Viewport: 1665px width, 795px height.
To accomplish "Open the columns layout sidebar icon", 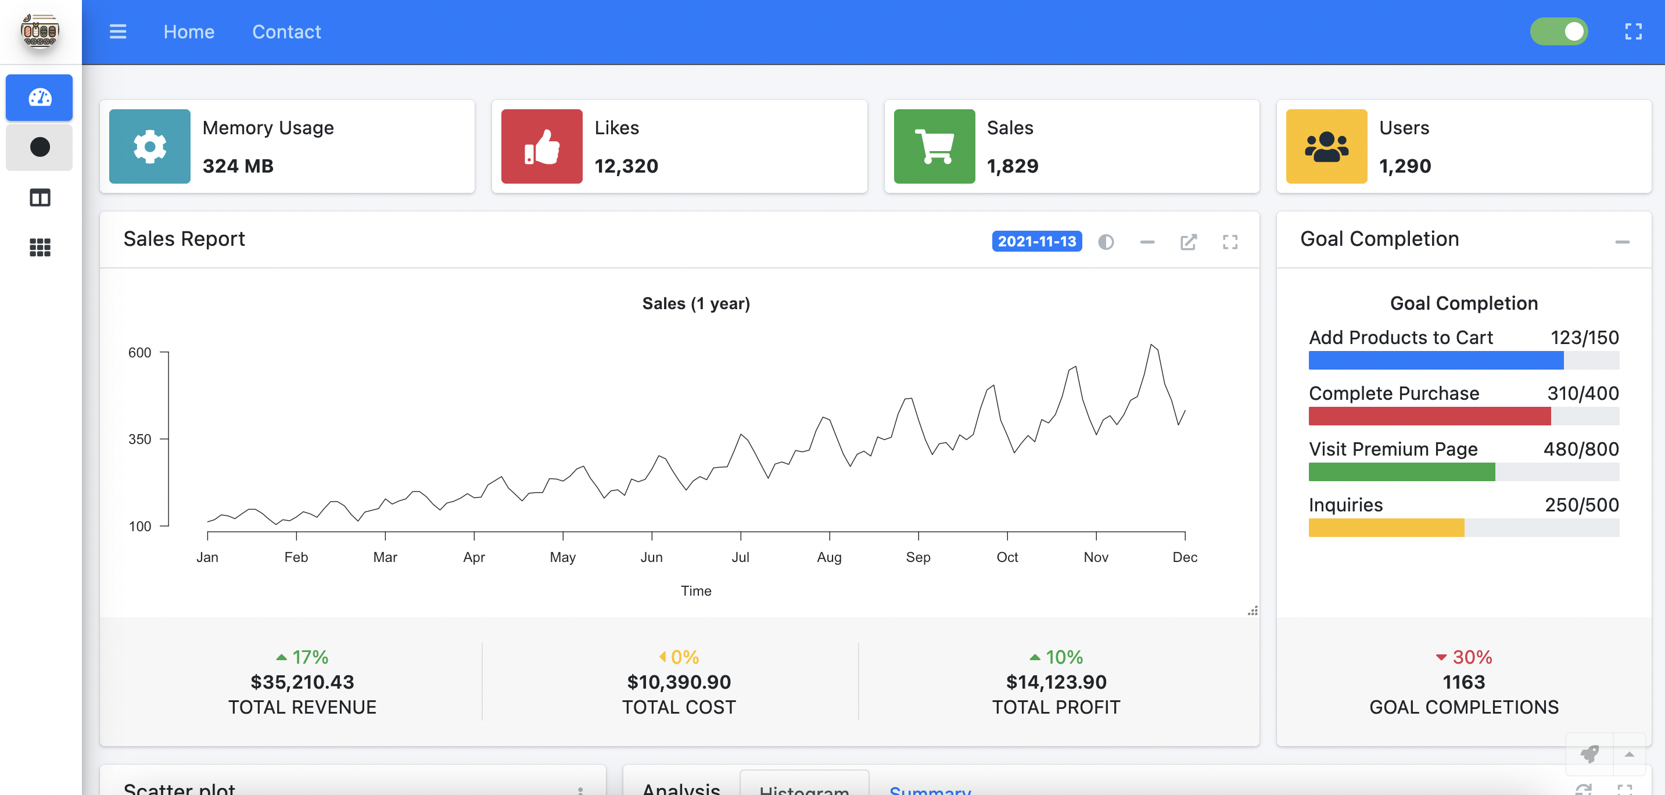I will coord(40,197).
